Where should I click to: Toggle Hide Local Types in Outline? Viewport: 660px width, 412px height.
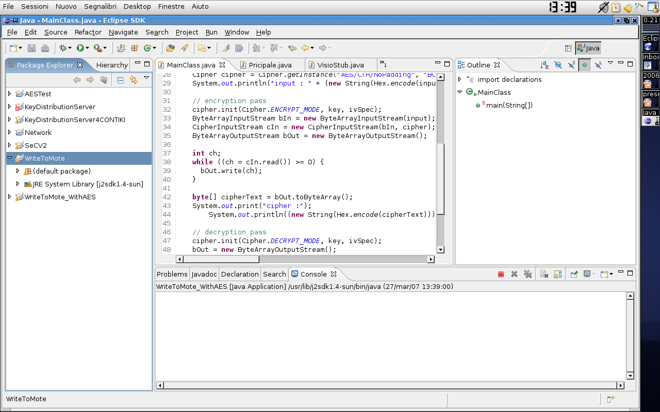[x=598, y=65]
